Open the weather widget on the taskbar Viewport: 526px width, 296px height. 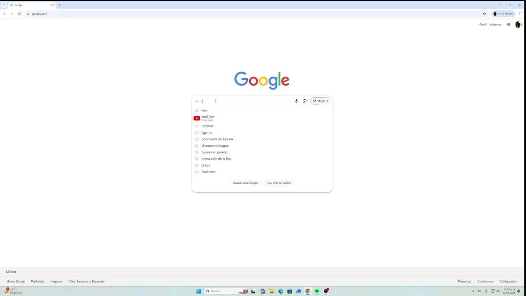[x=14, y=291]
